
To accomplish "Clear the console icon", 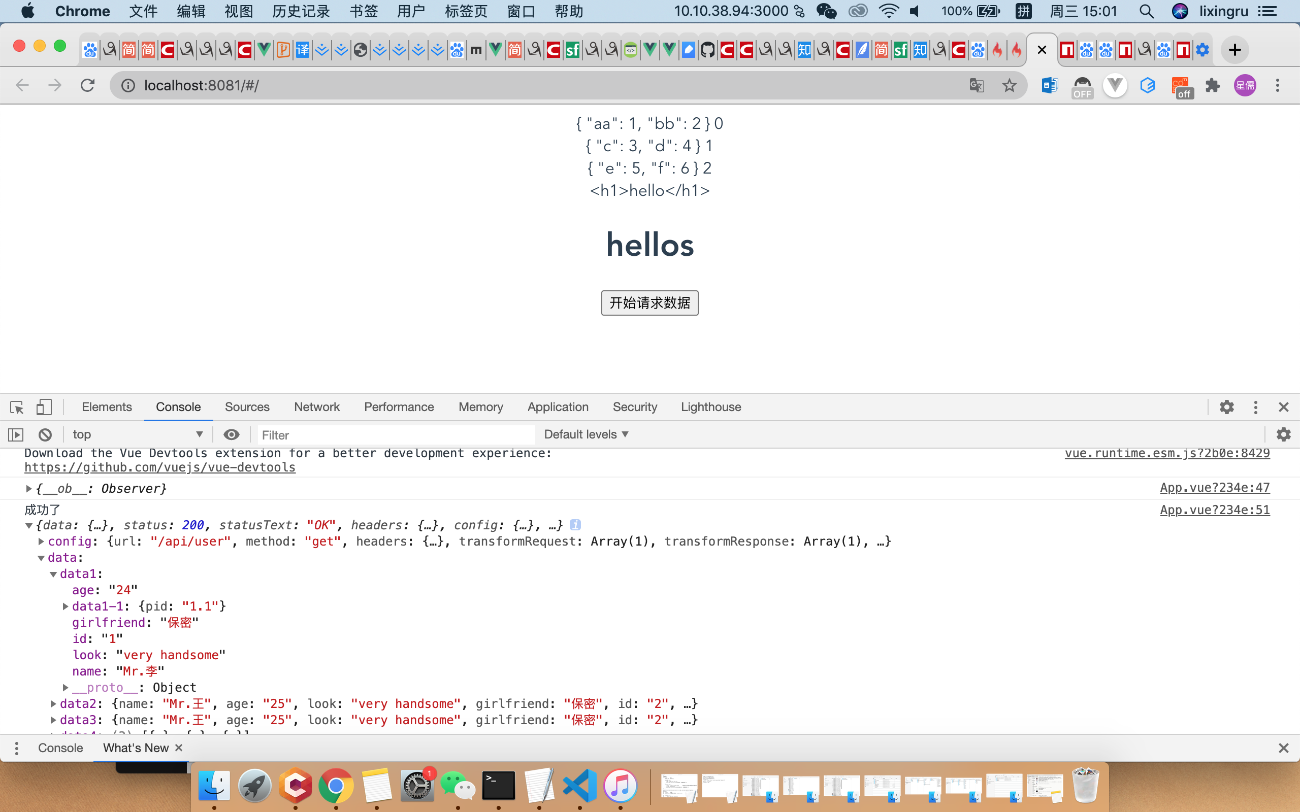I will pos(45,434).
